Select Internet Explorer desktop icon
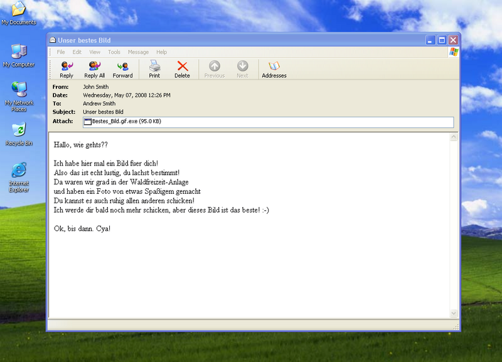 (19, 178)
